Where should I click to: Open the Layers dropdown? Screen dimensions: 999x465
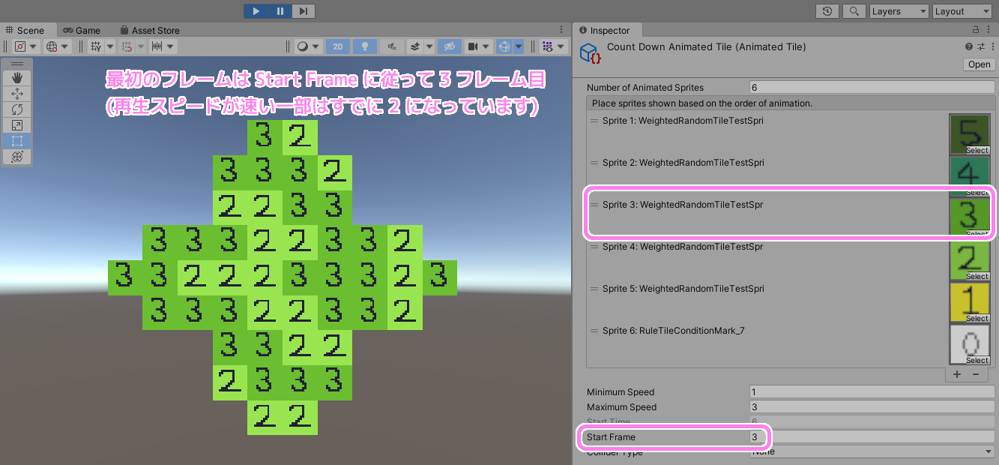[x=898, y=11]
